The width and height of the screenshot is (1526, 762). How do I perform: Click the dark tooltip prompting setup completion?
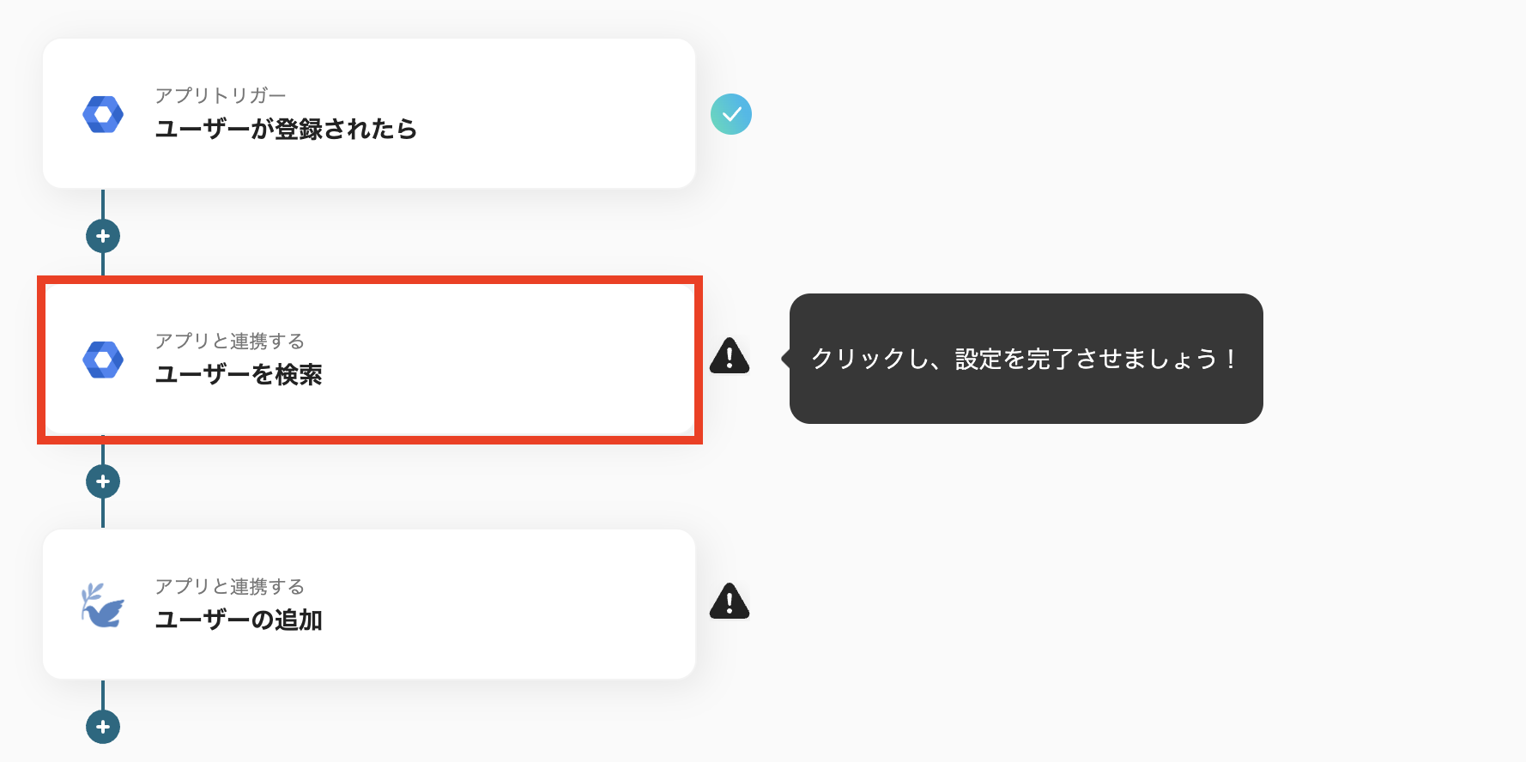(1025, 359)
